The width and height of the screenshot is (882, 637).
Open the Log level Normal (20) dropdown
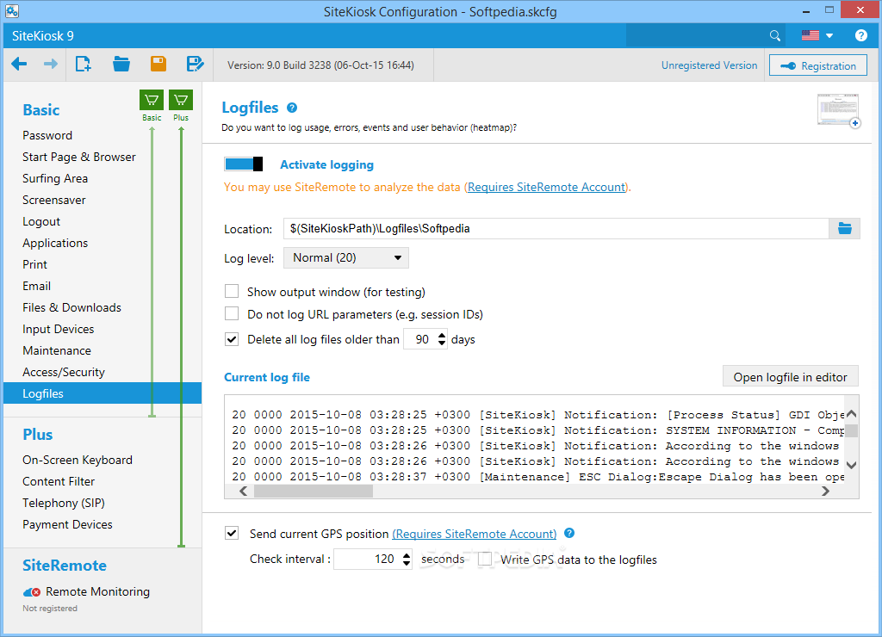coord(346,257)
